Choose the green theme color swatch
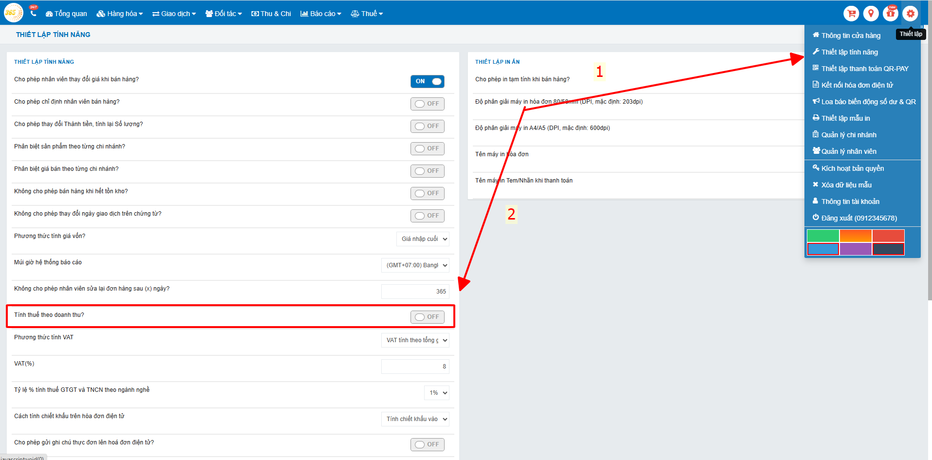932x460 pixels. pos(823,236)
